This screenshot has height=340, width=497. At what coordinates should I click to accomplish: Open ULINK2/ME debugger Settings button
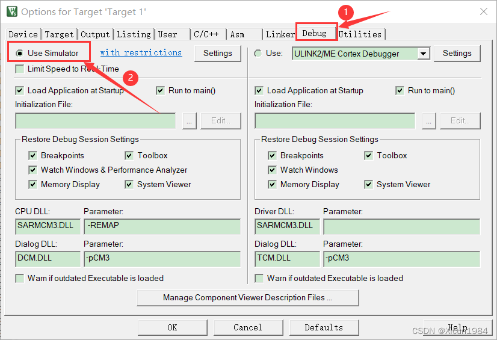pos(457,53)
